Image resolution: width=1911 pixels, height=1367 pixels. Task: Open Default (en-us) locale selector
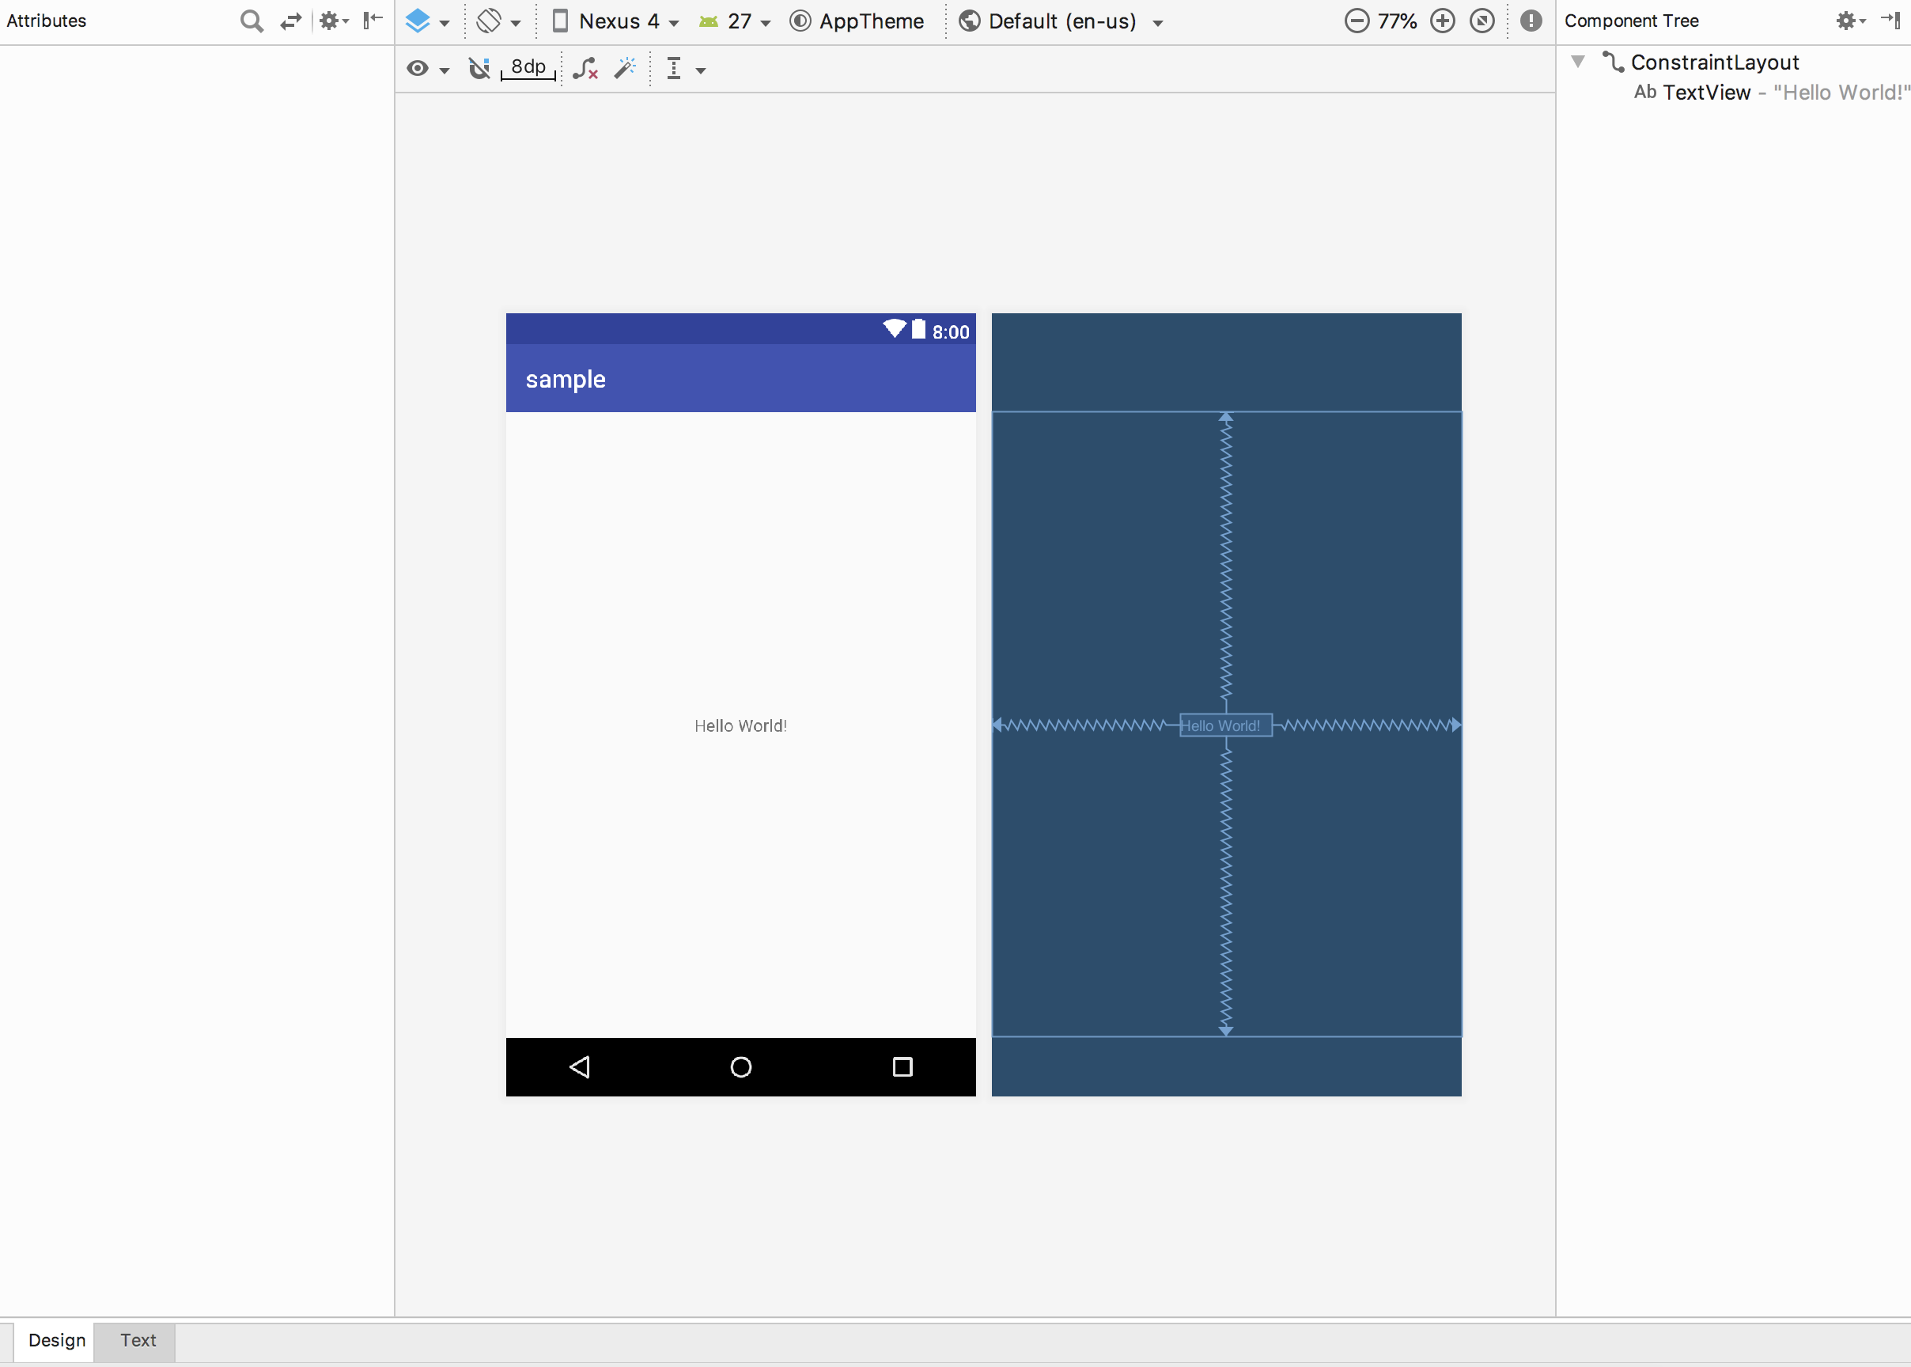pos(1062,21)
